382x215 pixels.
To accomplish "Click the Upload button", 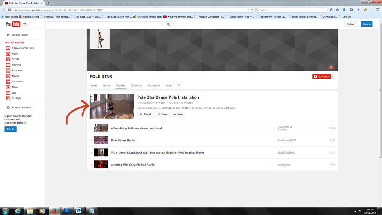I will coord(351,24).
